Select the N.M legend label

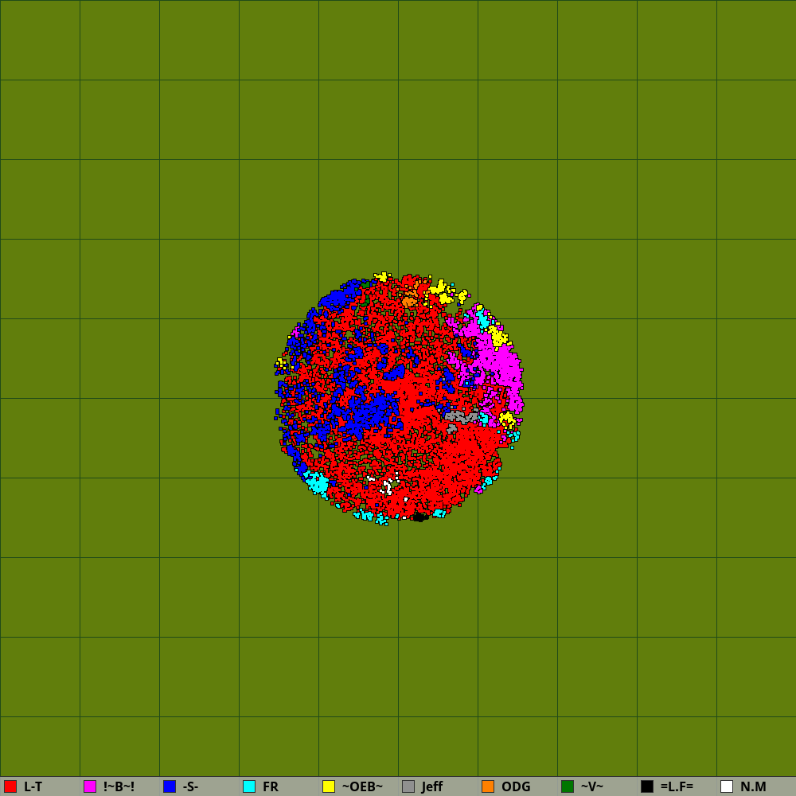(753, 787)
